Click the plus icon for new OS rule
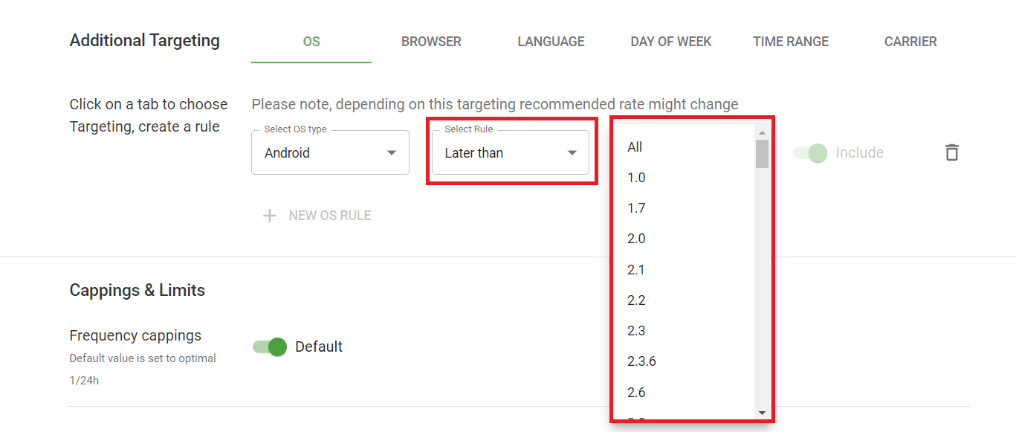Viewport: 1016px width, 432px height. click(x=269, y=216)
